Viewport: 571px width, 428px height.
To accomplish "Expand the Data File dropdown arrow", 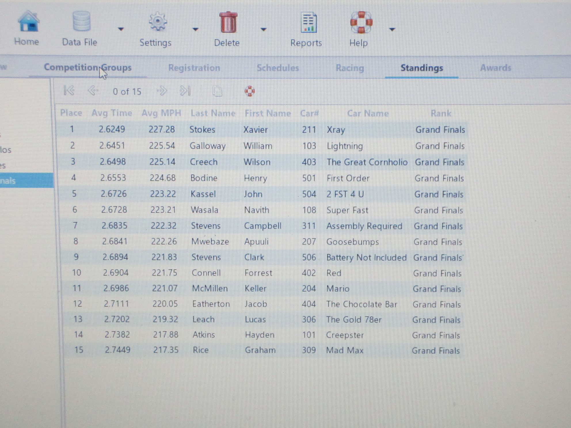I will [121, 29].
